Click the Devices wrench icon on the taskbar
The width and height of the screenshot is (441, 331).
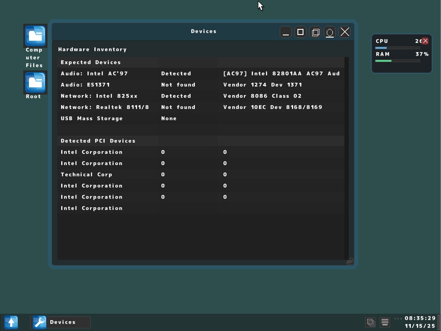click(x=39, y=322)
